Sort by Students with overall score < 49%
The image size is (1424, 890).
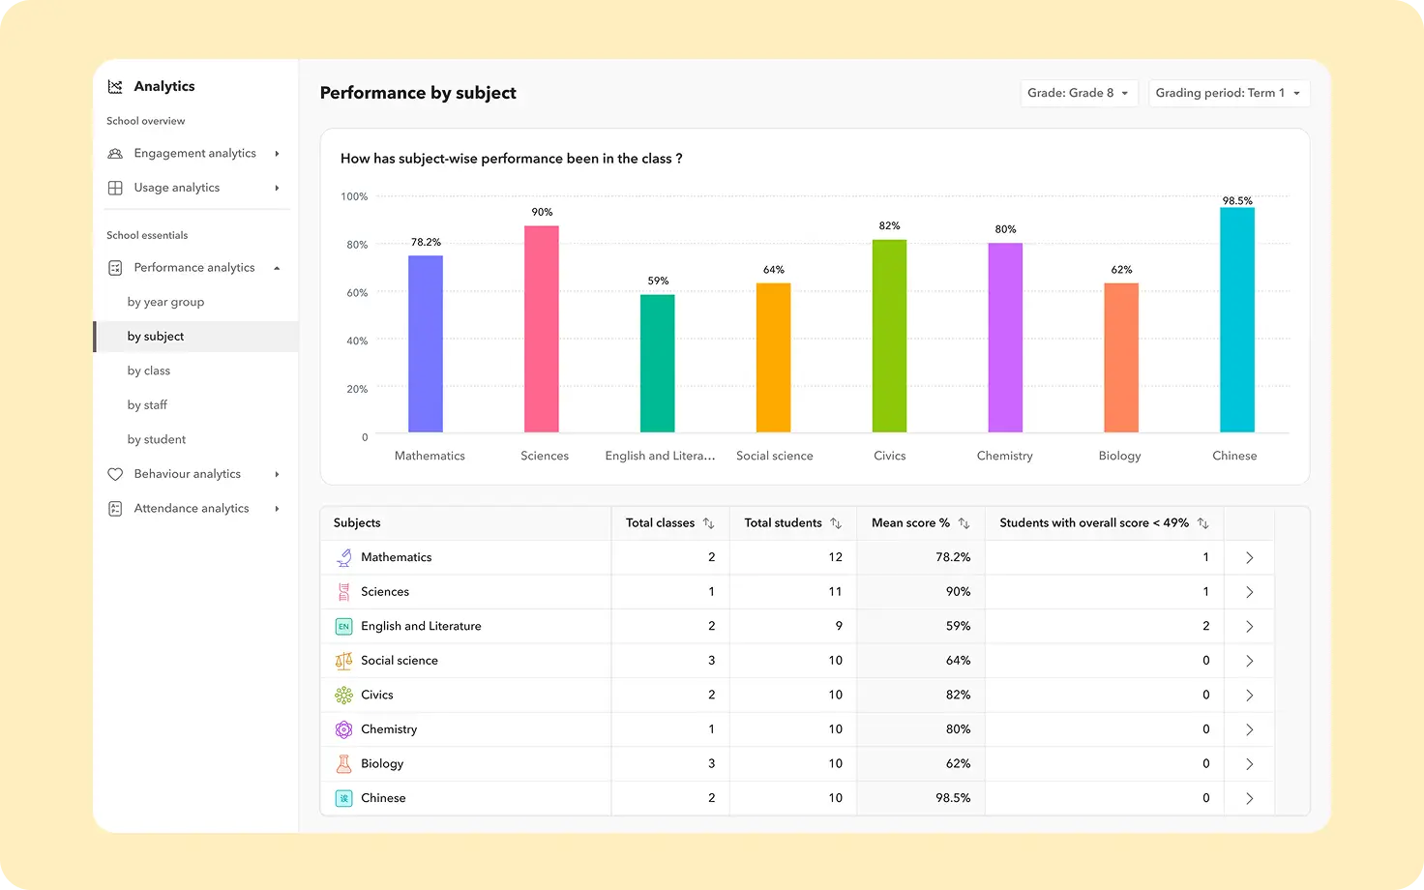(x=1202, y=523)
